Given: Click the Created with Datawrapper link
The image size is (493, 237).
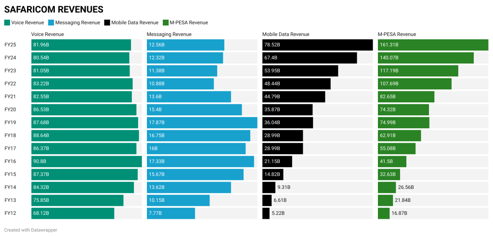Looking at the screenshot, I should [31, 230].
